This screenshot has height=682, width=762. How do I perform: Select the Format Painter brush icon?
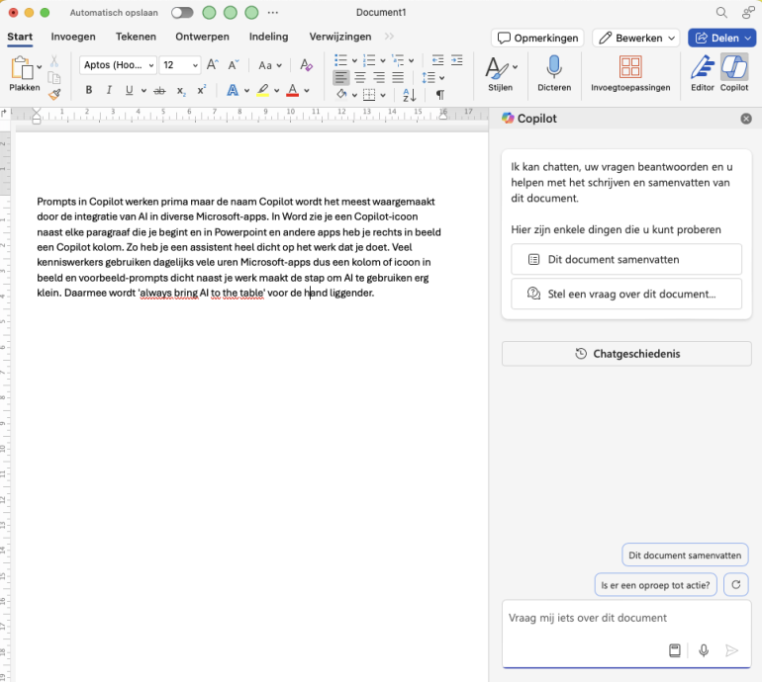54,94
